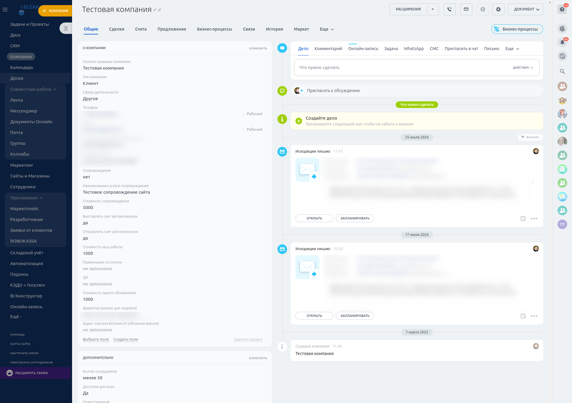Open the ТП avatar chat in sidebar

(562, 224)
